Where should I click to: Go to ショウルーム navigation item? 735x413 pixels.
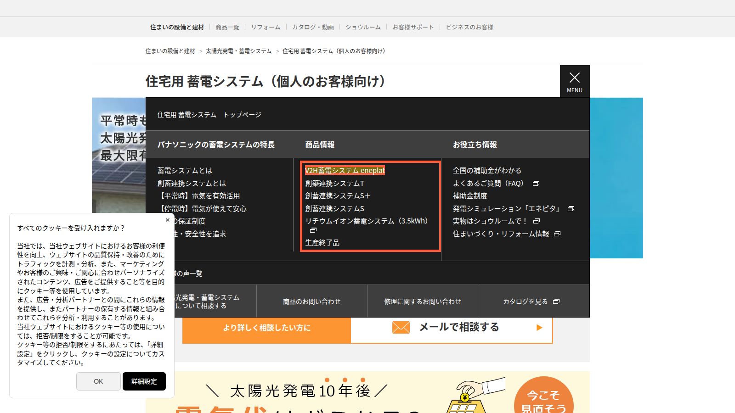click(x=363, y=27)
